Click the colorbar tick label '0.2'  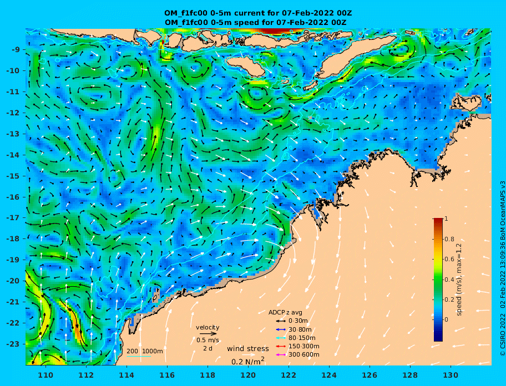[x=449, y=299]
